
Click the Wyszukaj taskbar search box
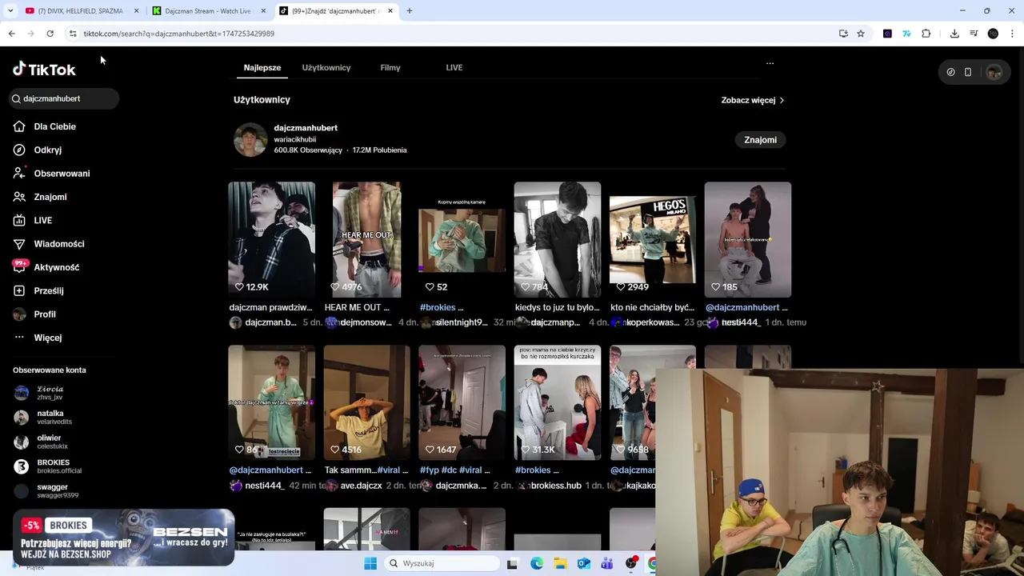[441, 563]
